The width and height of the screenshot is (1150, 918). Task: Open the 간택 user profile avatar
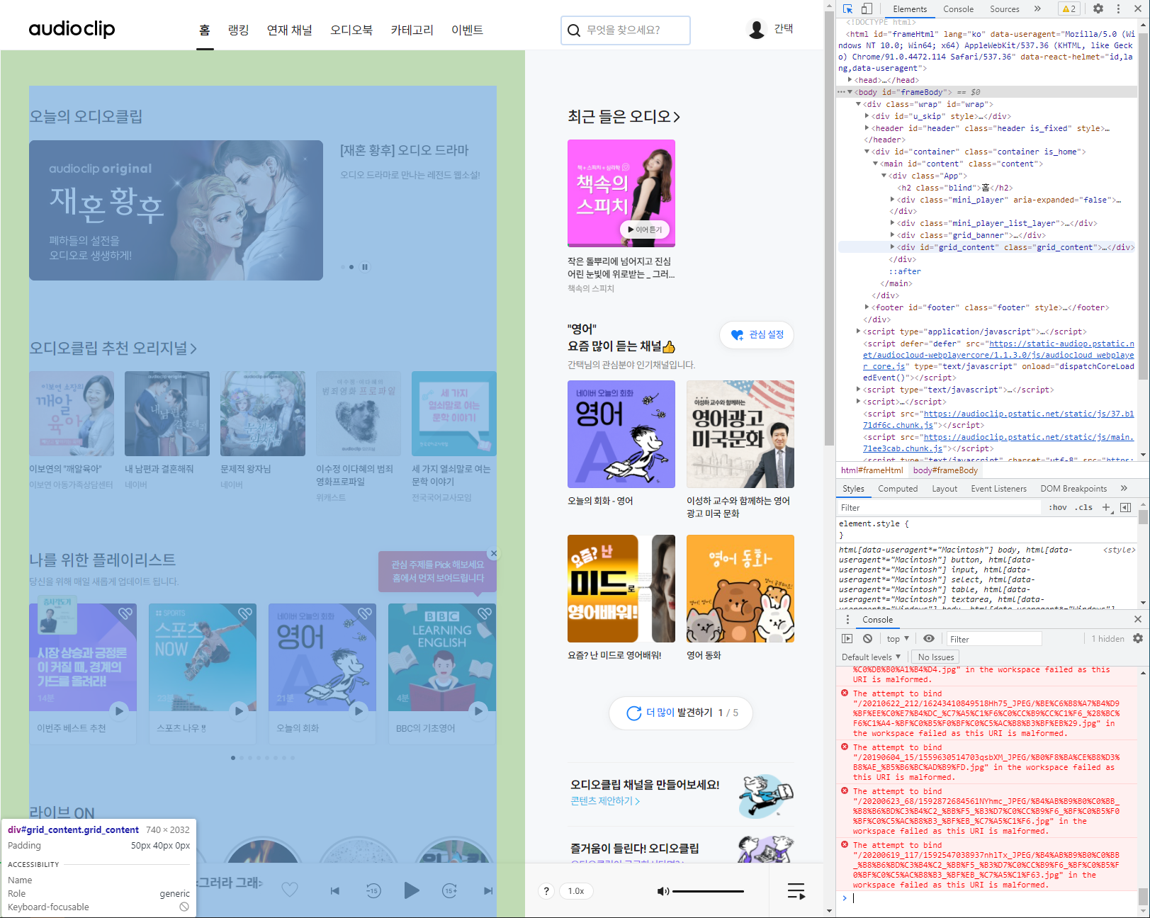pos(757,29)
